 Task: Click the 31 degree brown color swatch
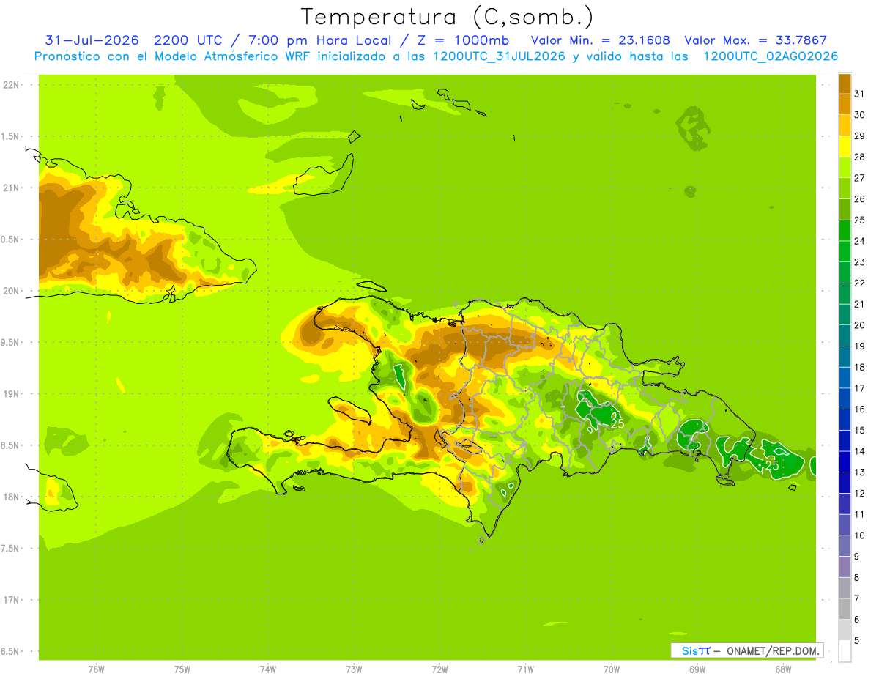point(845,84)
